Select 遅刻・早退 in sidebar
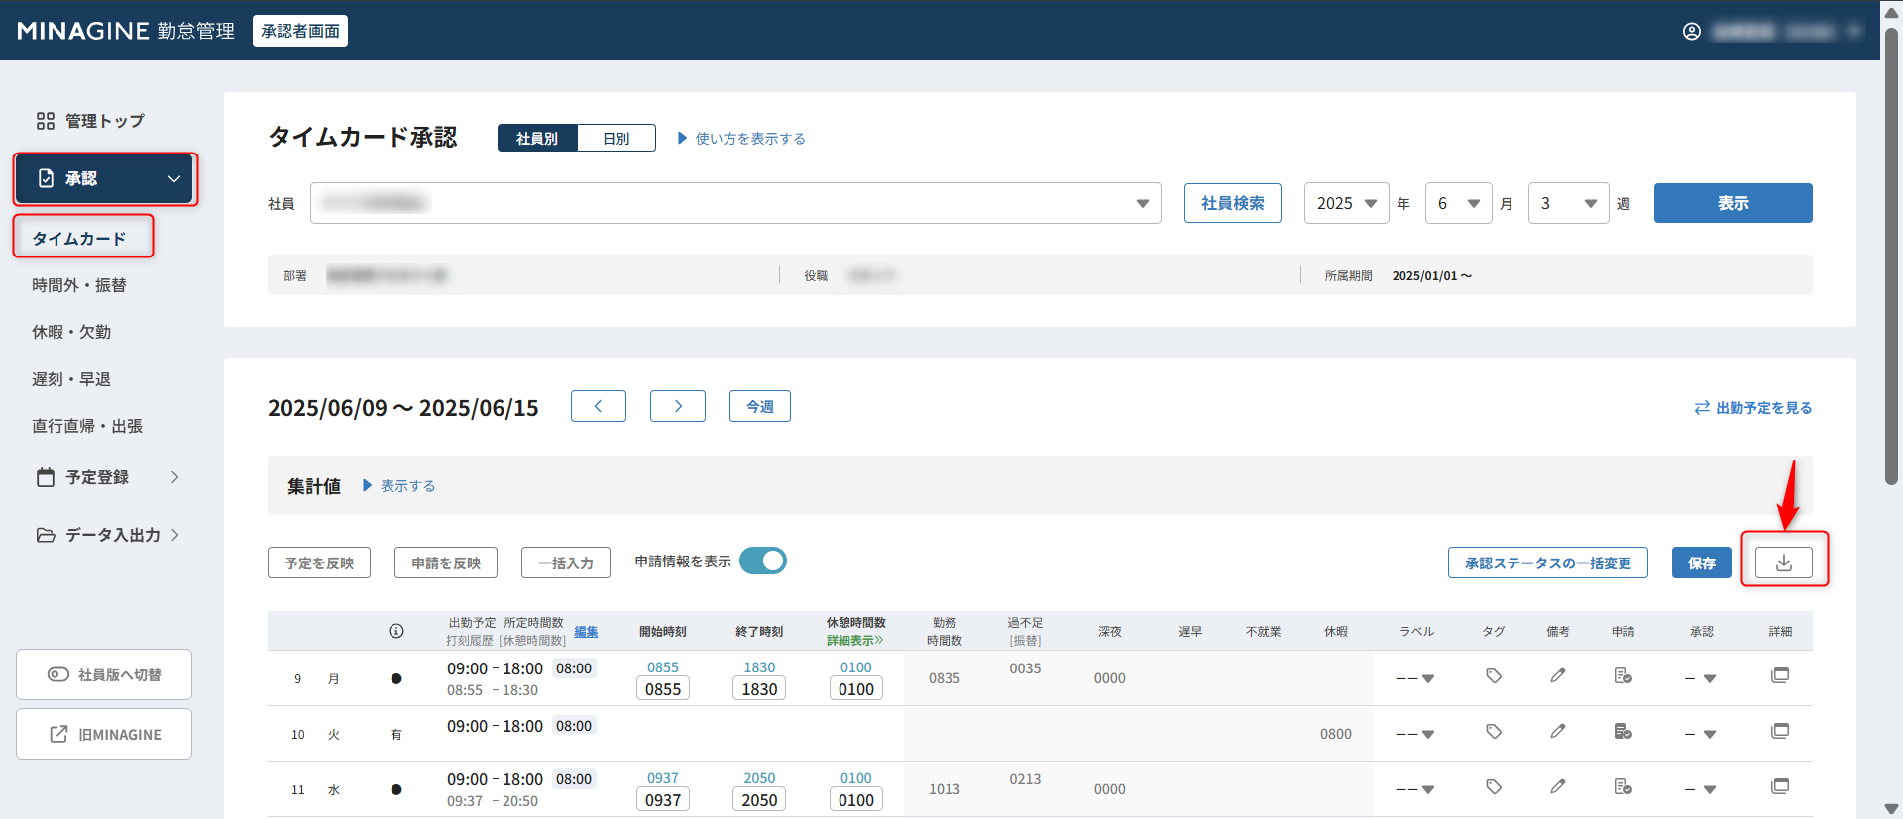1903x819 pixels. (x=71, y=379)
